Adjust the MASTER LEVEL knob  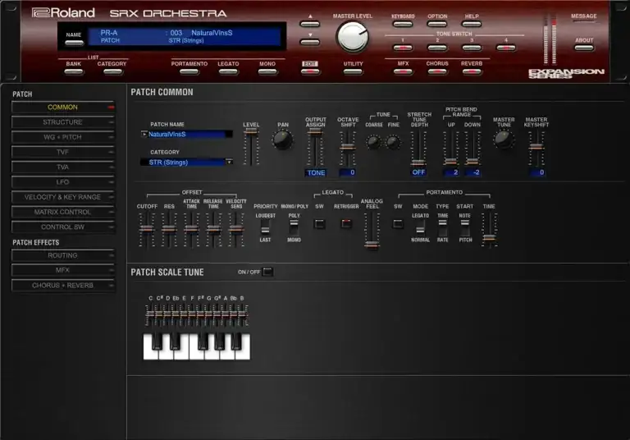tap(353, 37)
